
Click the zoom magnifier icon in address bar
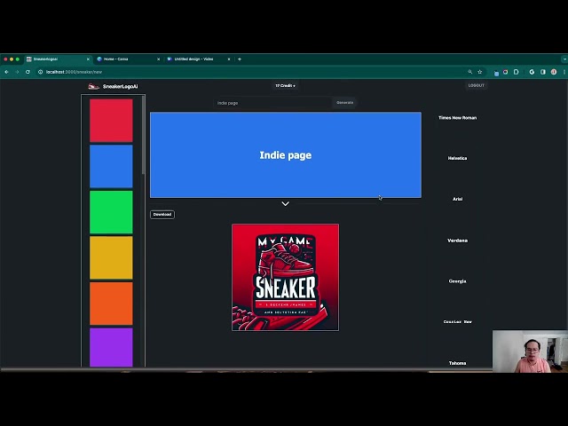pyautogui.click(x=469, y=72)
